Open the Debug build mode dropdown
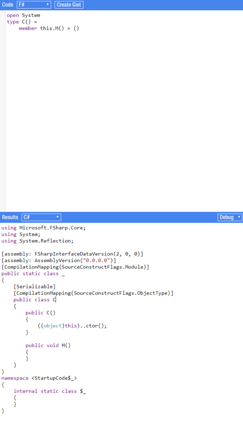 tap(230, 217)
